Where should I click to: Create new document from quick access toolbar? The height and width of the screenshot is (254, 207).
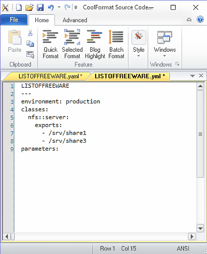click(19, 7)
